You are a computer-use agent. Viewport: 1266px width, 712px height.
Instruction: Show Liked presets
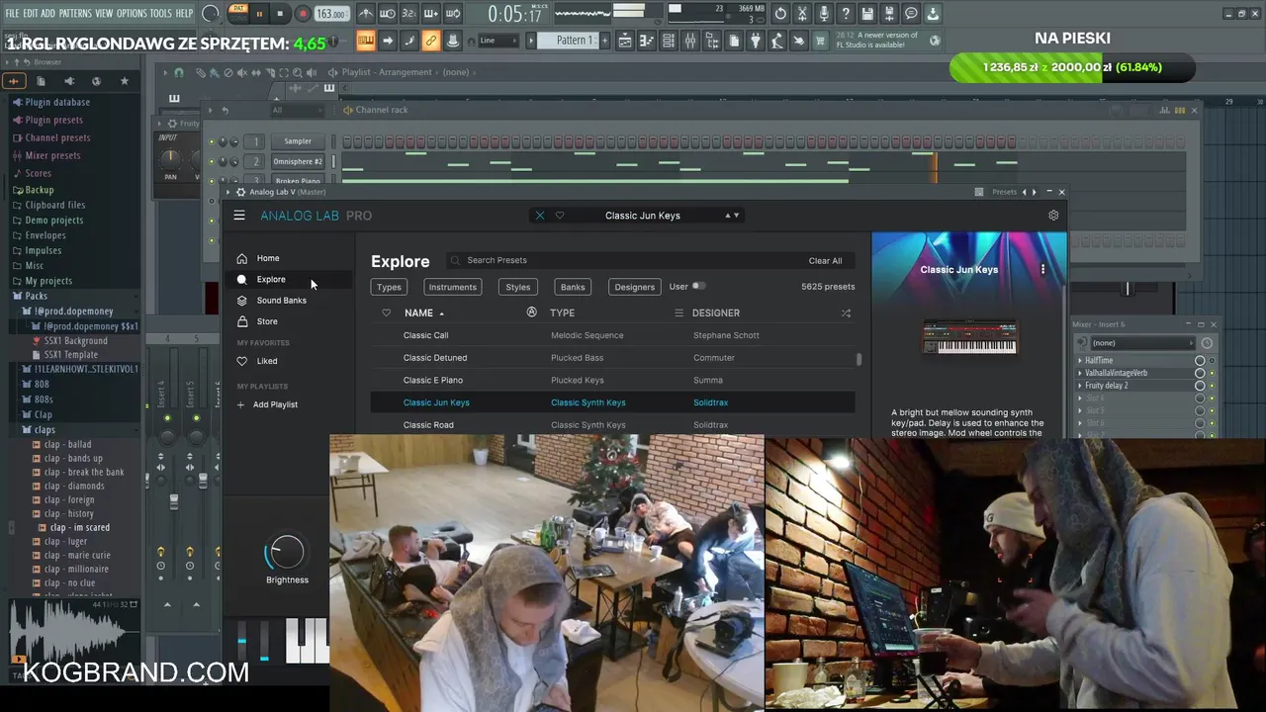(267, 361)
